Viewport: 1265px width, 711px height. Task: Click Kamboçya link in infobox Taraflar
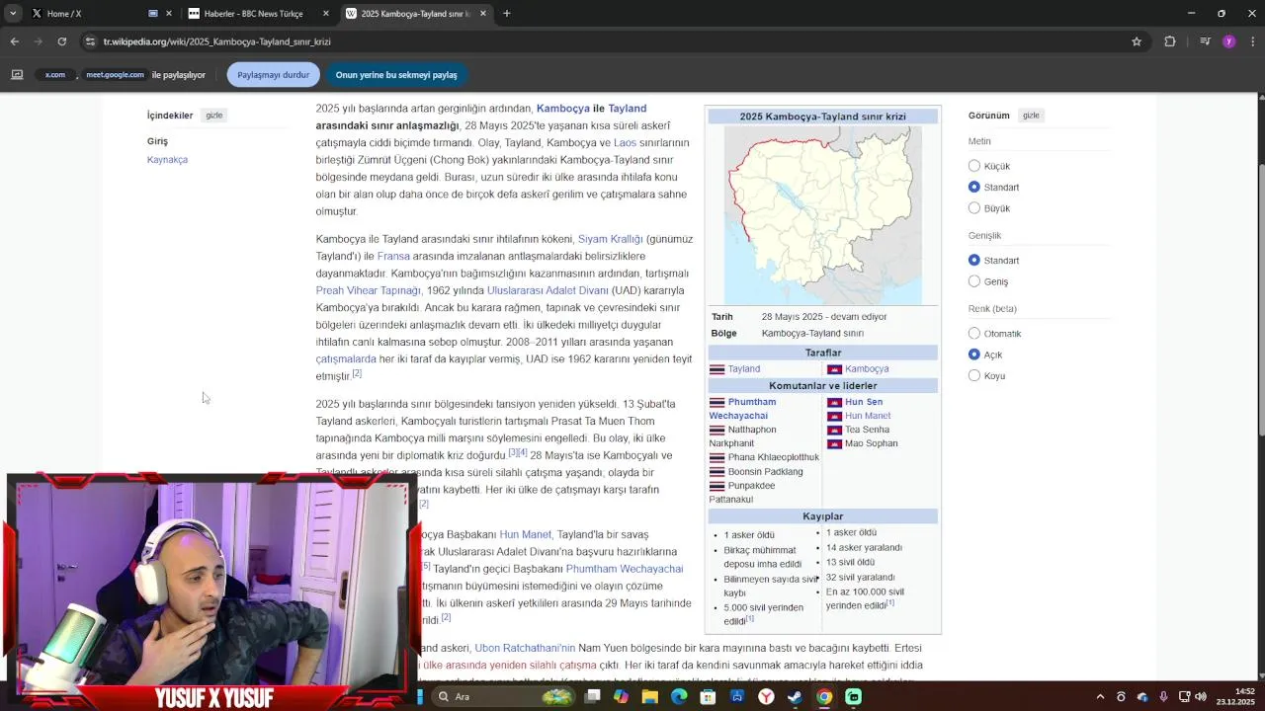tap(867, 369)
